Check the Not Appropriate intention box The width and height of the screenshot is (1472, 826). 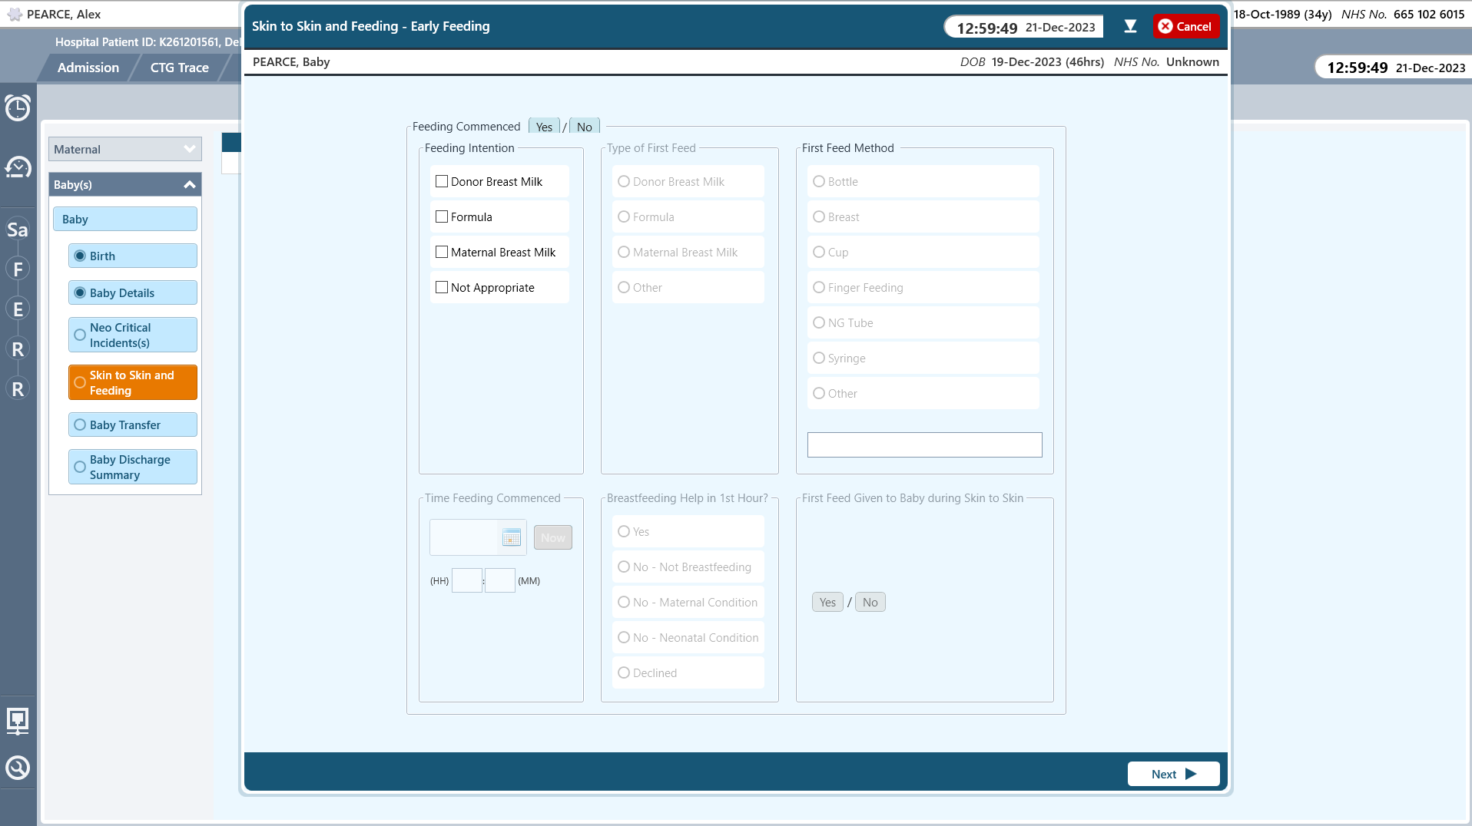442,287
